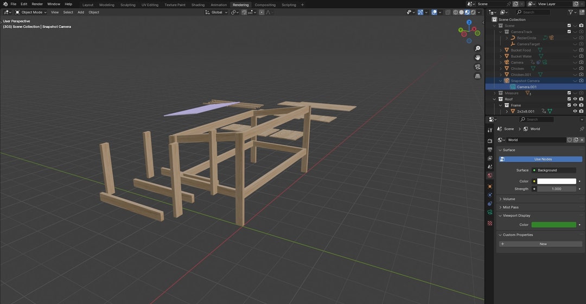Select rendered viewport shading
Image resolution: width=586 pixels, height=304 pixels.
(x=473, y=12)
